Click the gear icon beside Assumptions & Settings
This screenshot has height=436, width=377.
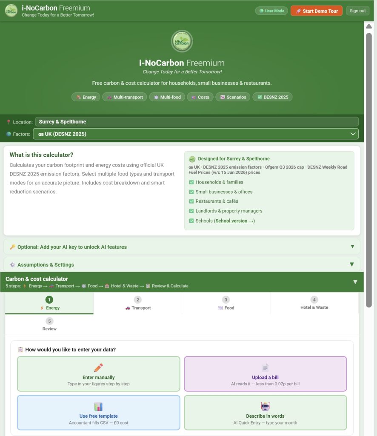[x=12, y=265]
